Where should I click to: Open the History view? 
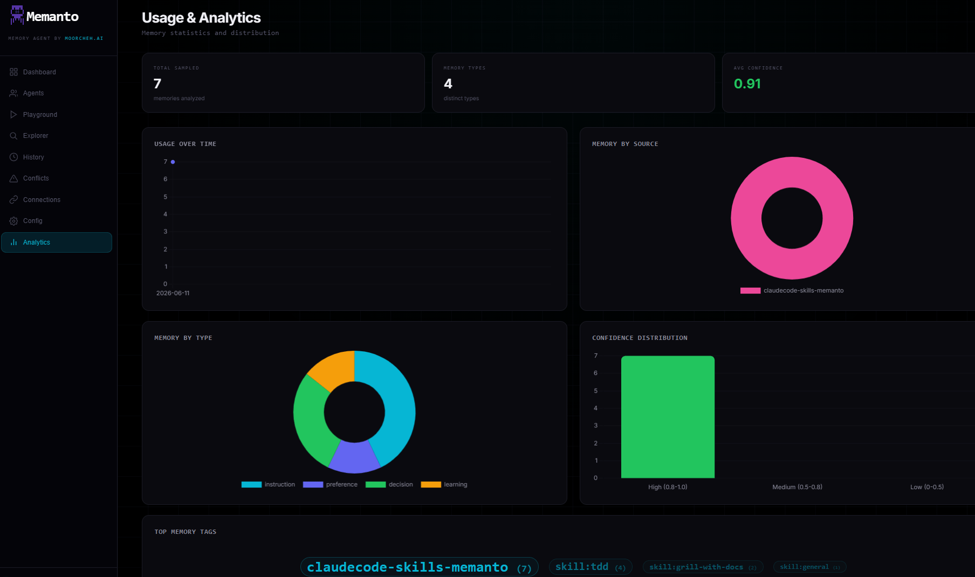point(57,157)
